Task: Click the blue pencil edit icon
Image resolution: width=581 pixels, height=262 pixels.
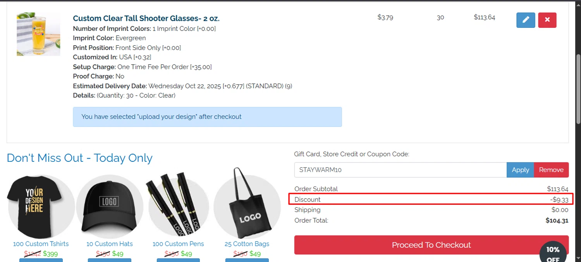Action: point(526,20)
